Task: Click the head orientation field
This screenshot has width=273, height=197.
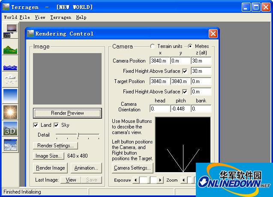Action: [x=160, y=109]
